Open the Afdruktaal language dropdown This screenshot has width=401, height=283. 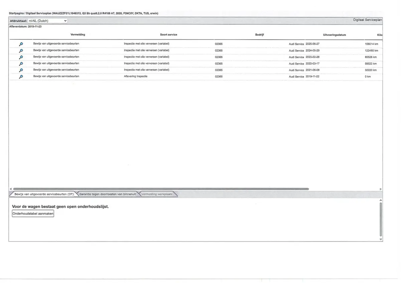[x=47, y=21]
